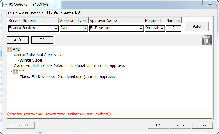Expand the Approver Name dropdown
219x134 pixels.
[x=141, y=28]
